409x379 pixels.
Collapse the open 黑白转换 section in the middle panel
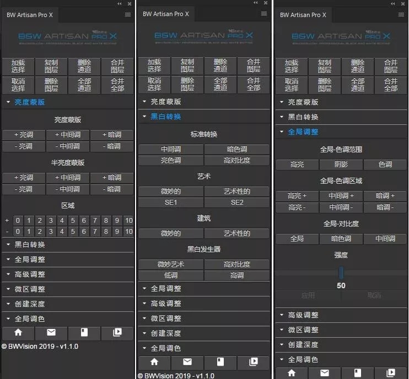click(x=165, y=117)
